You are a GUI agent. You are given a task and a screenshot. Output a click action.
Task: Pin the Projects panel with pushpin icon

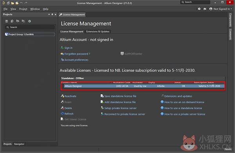52,14
